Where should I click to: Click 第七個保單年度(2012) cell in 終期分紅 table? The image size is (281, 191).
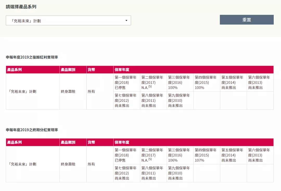click(127, 173)
